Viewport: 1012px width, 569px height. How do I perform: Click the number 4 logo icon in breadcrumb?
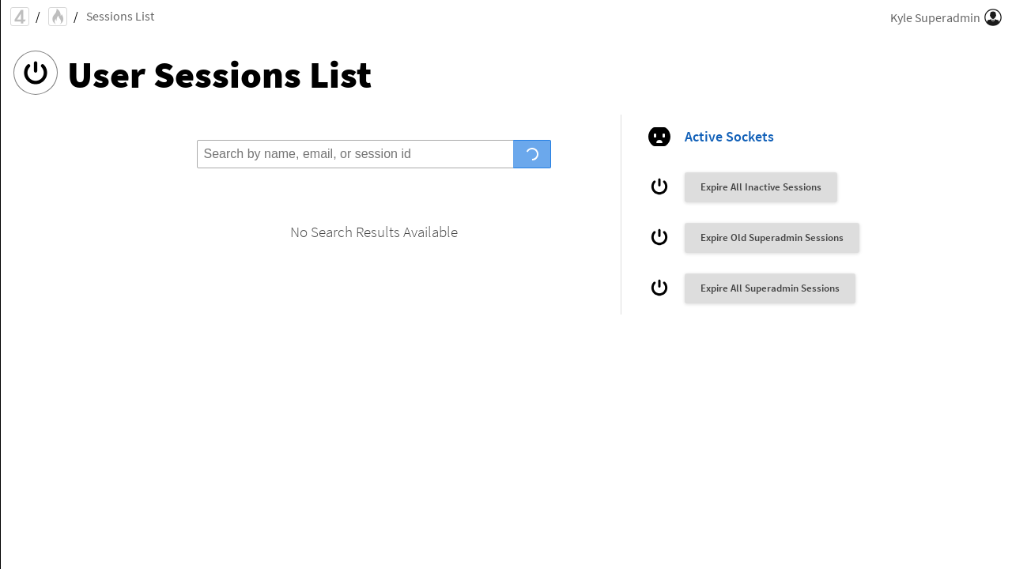point(20,17)
